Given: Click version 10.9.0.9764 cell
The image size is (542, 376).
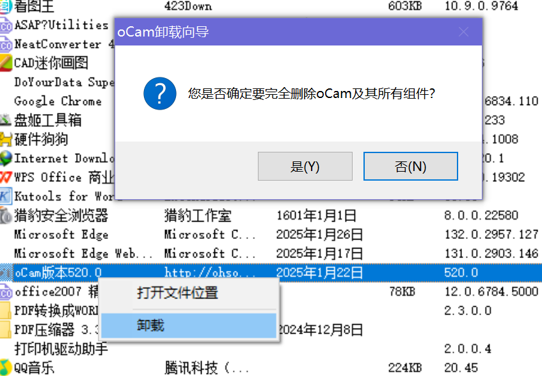Looking at the screenshot, I should click(x=481, y=6).
